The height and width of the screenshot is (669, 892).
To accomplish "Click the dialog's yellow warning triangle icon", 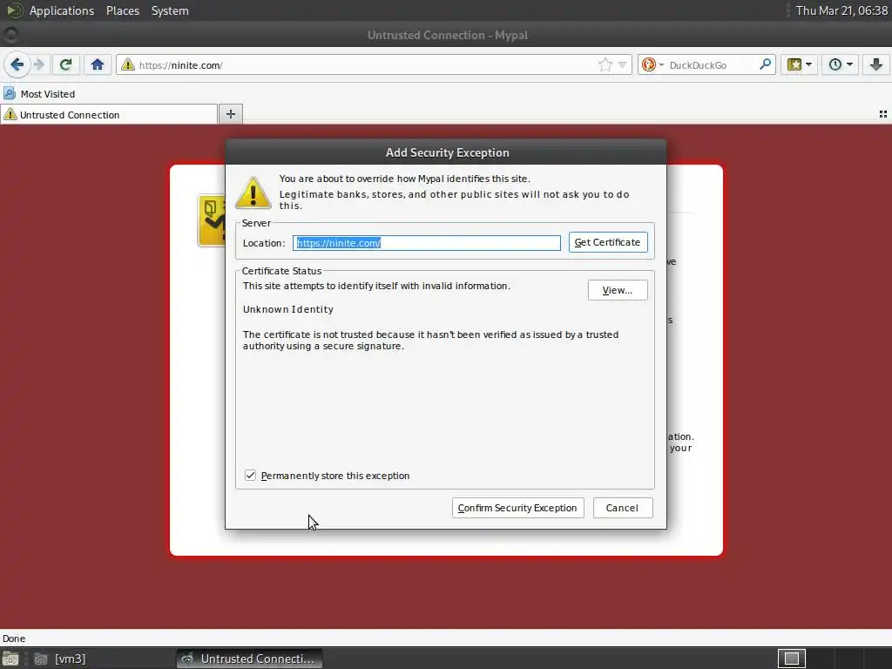I will click(x=253, y=193).
